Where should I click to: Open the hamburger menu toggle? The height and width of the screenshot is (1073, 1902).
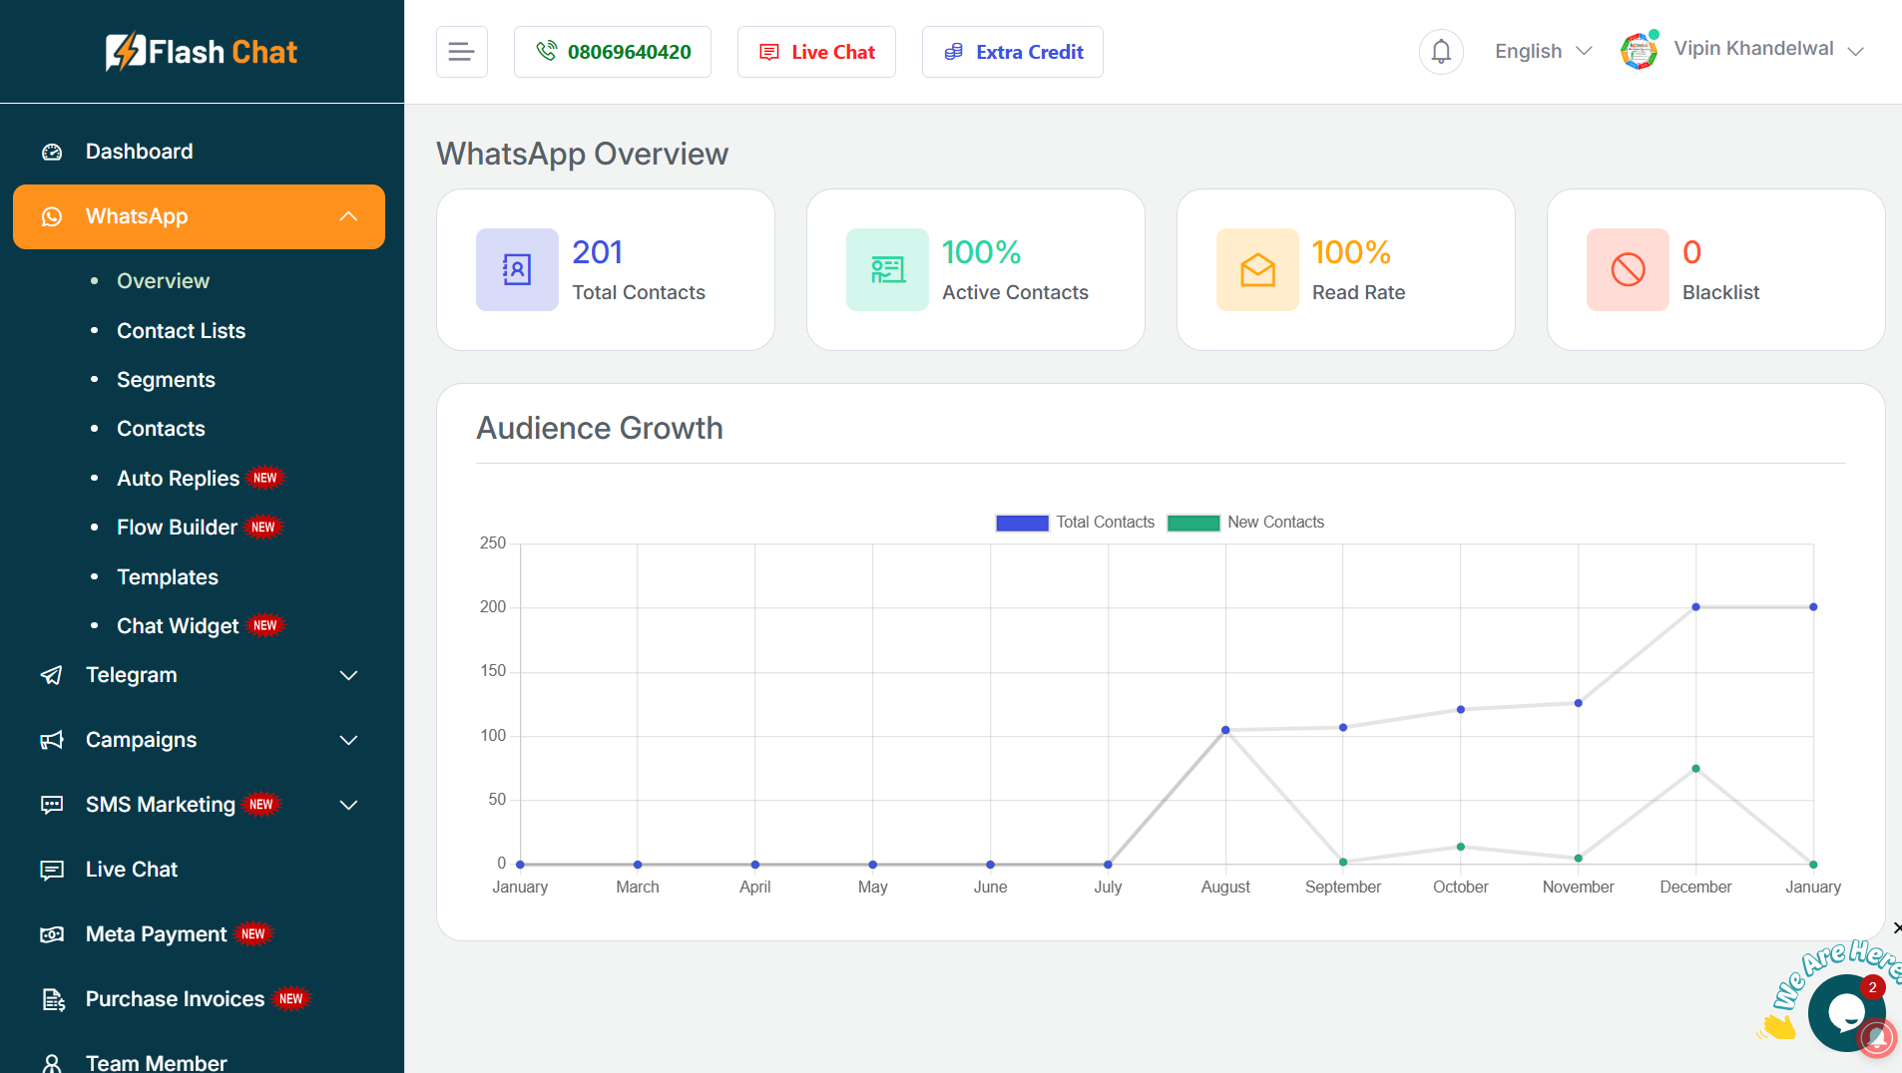[x=461, y=51]
